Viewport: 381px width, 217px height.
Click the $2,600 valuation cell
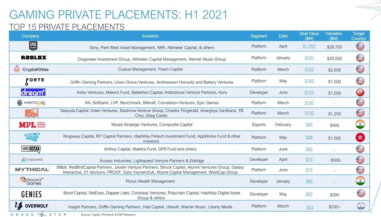tap(334, 70)
